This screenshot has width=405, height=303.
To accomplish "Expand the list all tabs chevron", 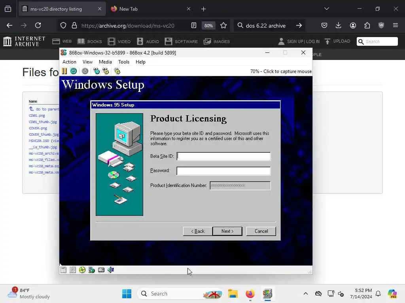I will click(327, 9).
